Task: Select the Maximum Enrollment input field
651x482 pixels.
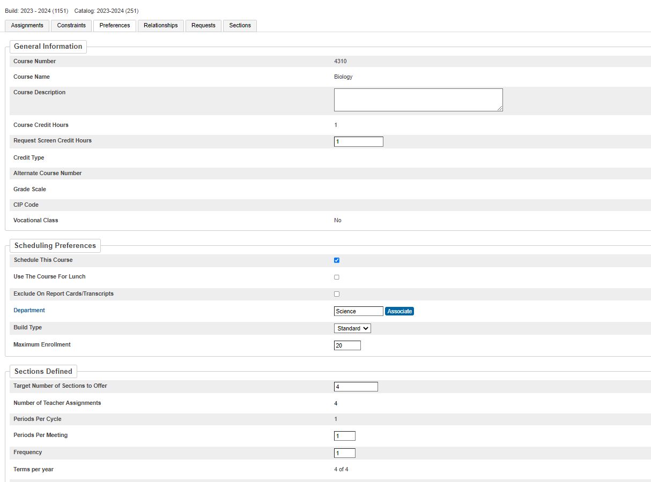Action: tap(347, 345)
